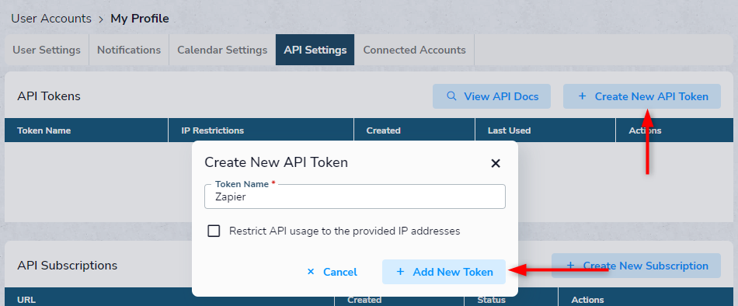The height and width of the screenshot is (306, 738).
Task: Click Create New API Token button
Action: [642, 96]
